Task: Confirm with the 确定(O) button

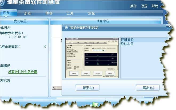Action: point(87,88)
